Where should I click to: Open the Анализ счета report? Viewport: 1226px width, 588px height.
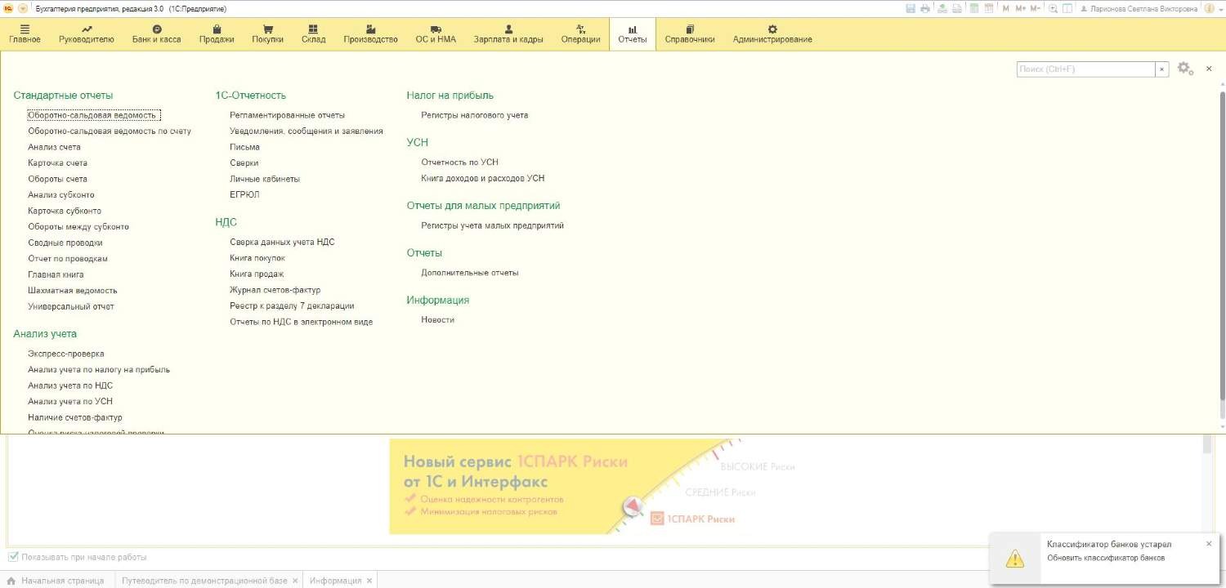[54, 147]
